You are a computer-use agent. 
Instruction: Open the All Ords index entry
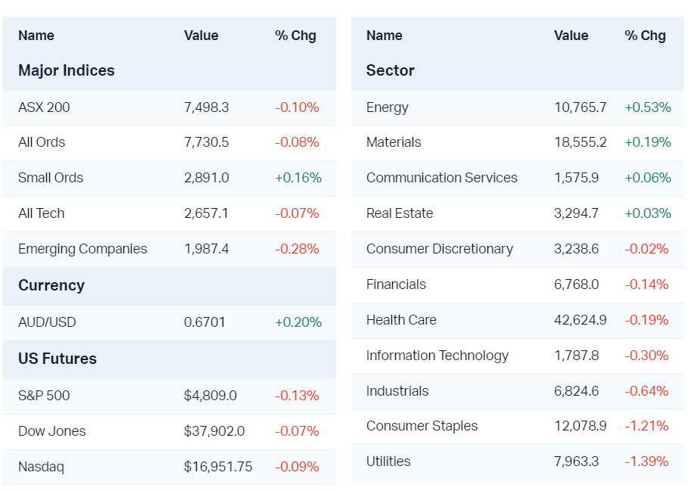(42, 142)
